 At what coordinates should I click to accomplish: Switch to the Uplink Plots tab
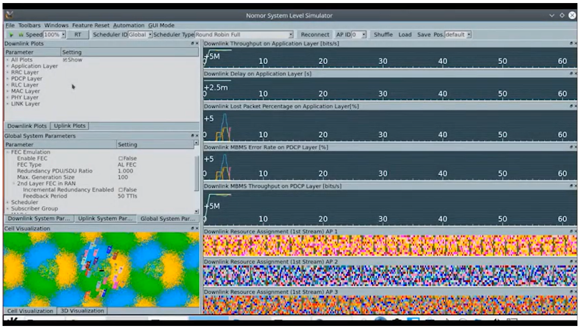[x=69, y=126]
